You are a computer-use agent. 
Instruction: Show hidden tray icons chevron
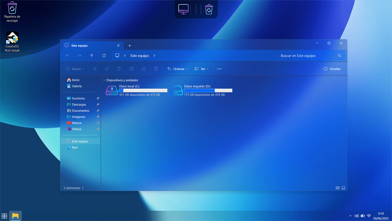pyautogui.click(x=350, y=216)
